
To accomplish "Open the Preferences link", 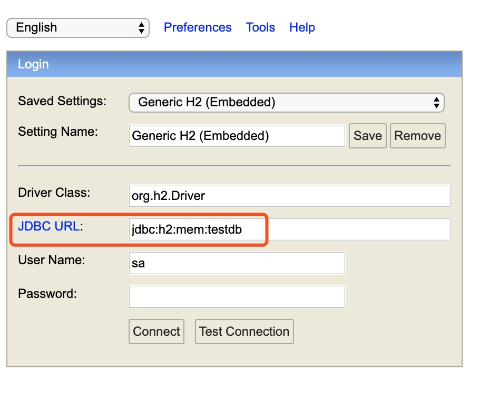I will coord(198,27).
